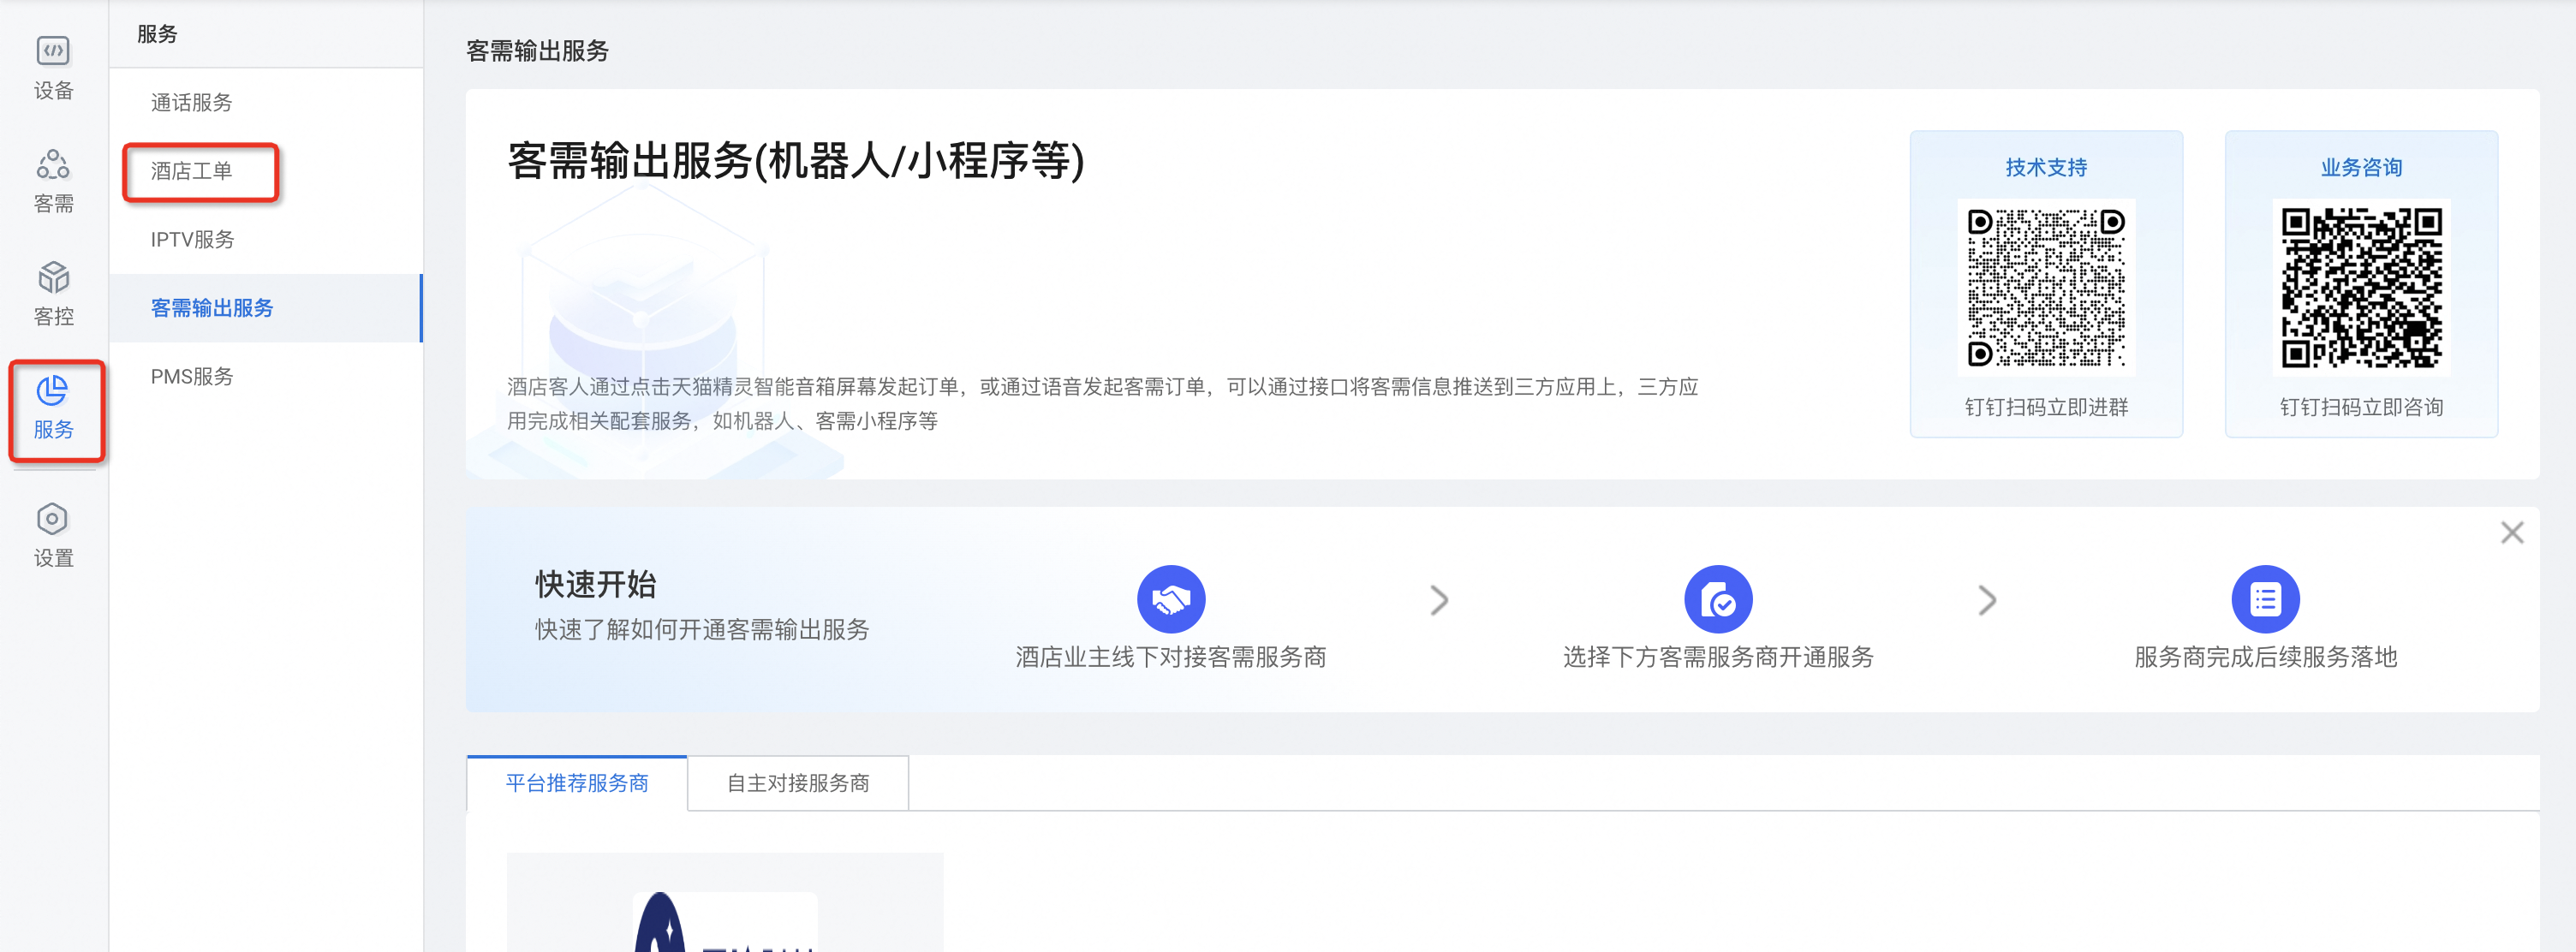The width and height of the screenshot is (2576, 952).
Task: Open 通话服务 in the service menu
Action: click(x=191, y=102)
